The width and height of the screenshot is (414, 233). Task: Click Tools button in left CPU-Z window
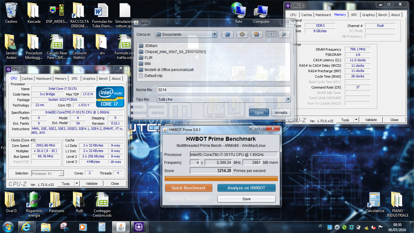(66, 184)
